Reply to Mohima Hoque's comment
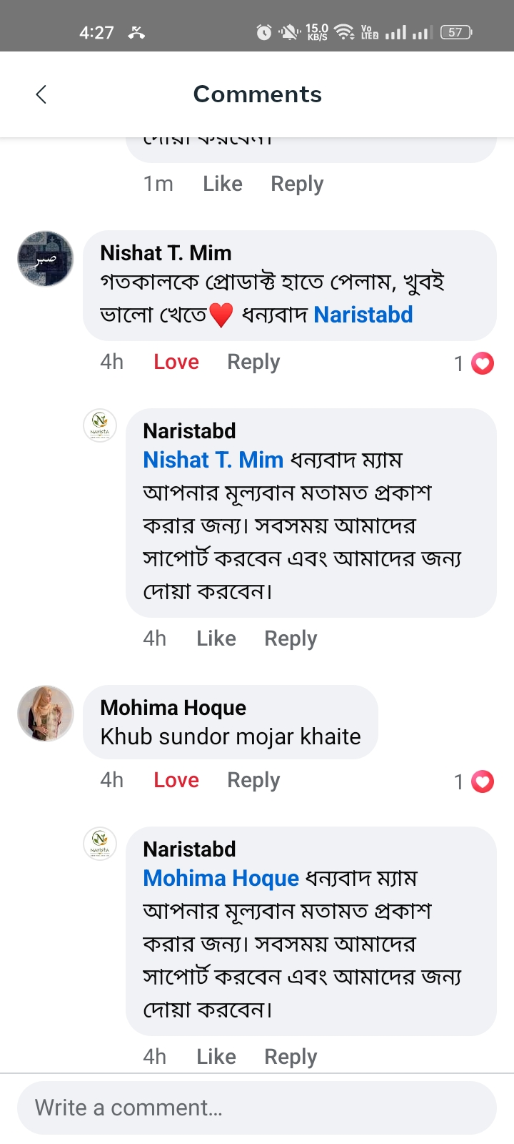 click(x=253, y=781)
